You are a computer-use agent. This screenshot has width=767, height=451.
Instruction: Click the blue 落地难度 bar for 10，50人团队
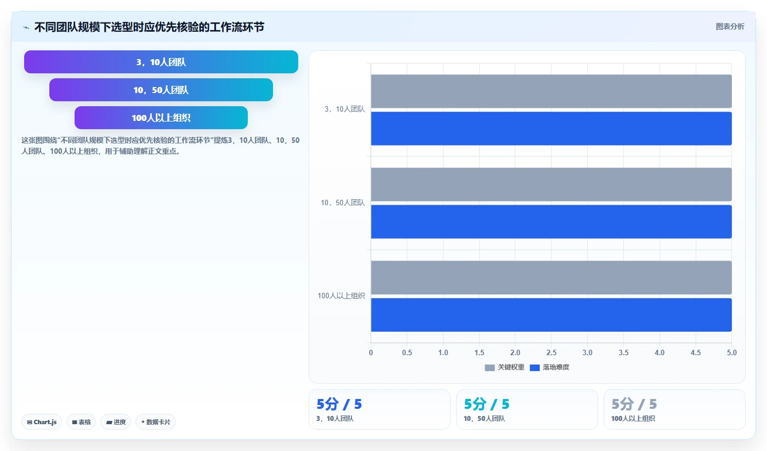coord(552,222)
